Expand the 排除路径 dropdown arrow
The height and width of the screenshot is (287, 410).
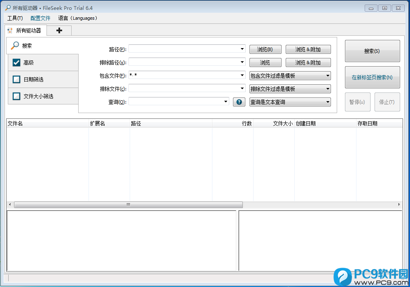point(242,62)
